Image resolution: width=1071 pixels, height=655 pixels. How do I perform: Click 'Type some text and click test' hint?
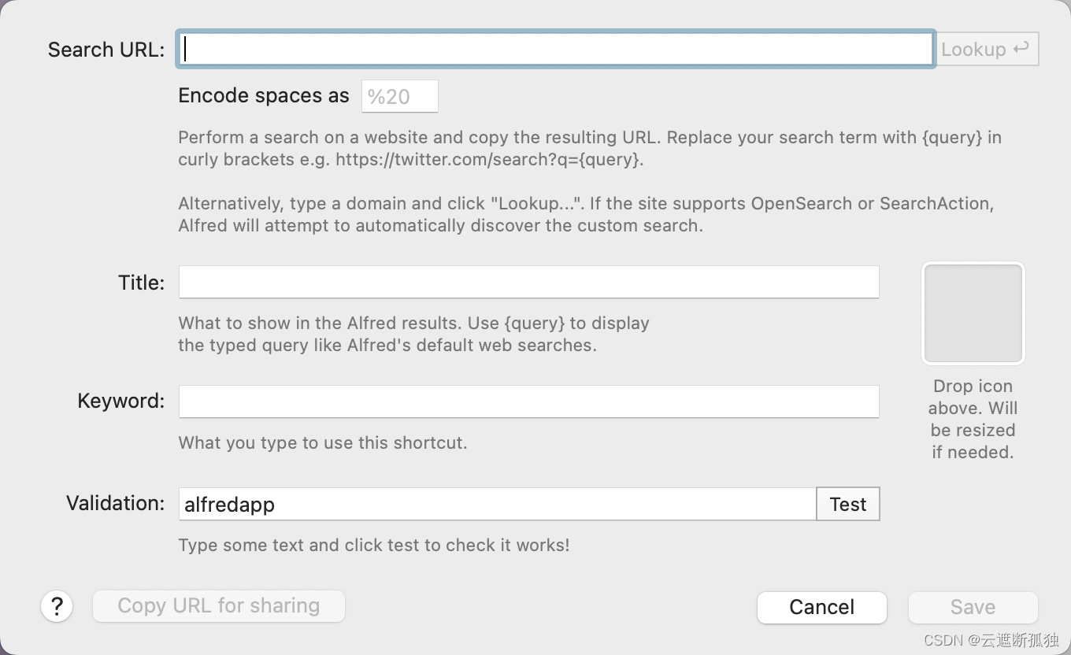coord(374,545)
